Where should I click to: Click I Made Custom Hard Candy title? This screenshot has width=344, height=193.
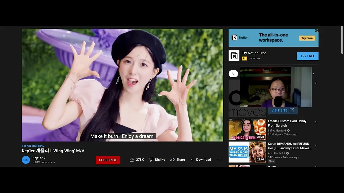[287, 123]
